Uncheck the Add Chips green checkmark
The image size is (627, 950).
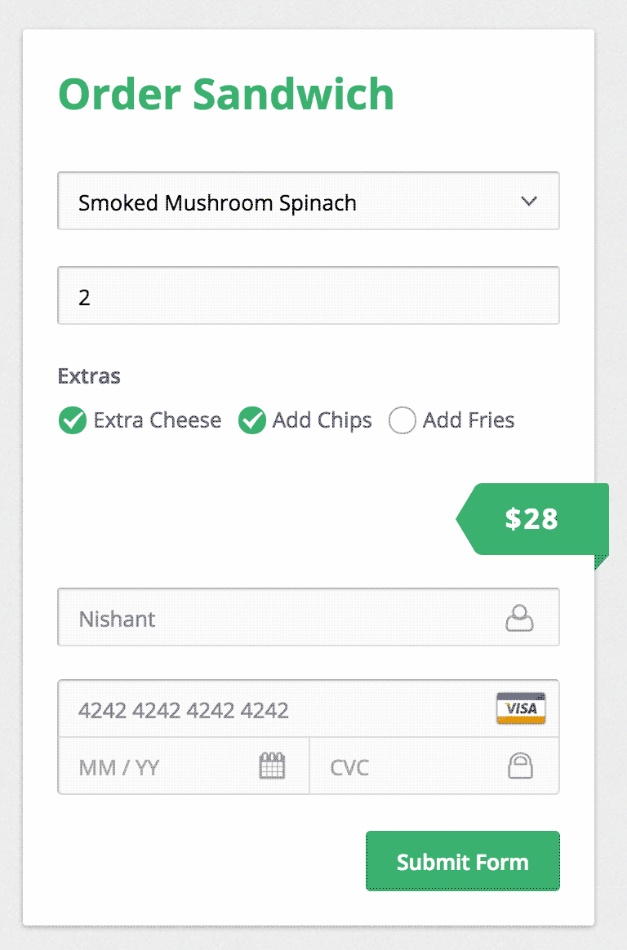(252, 420)
